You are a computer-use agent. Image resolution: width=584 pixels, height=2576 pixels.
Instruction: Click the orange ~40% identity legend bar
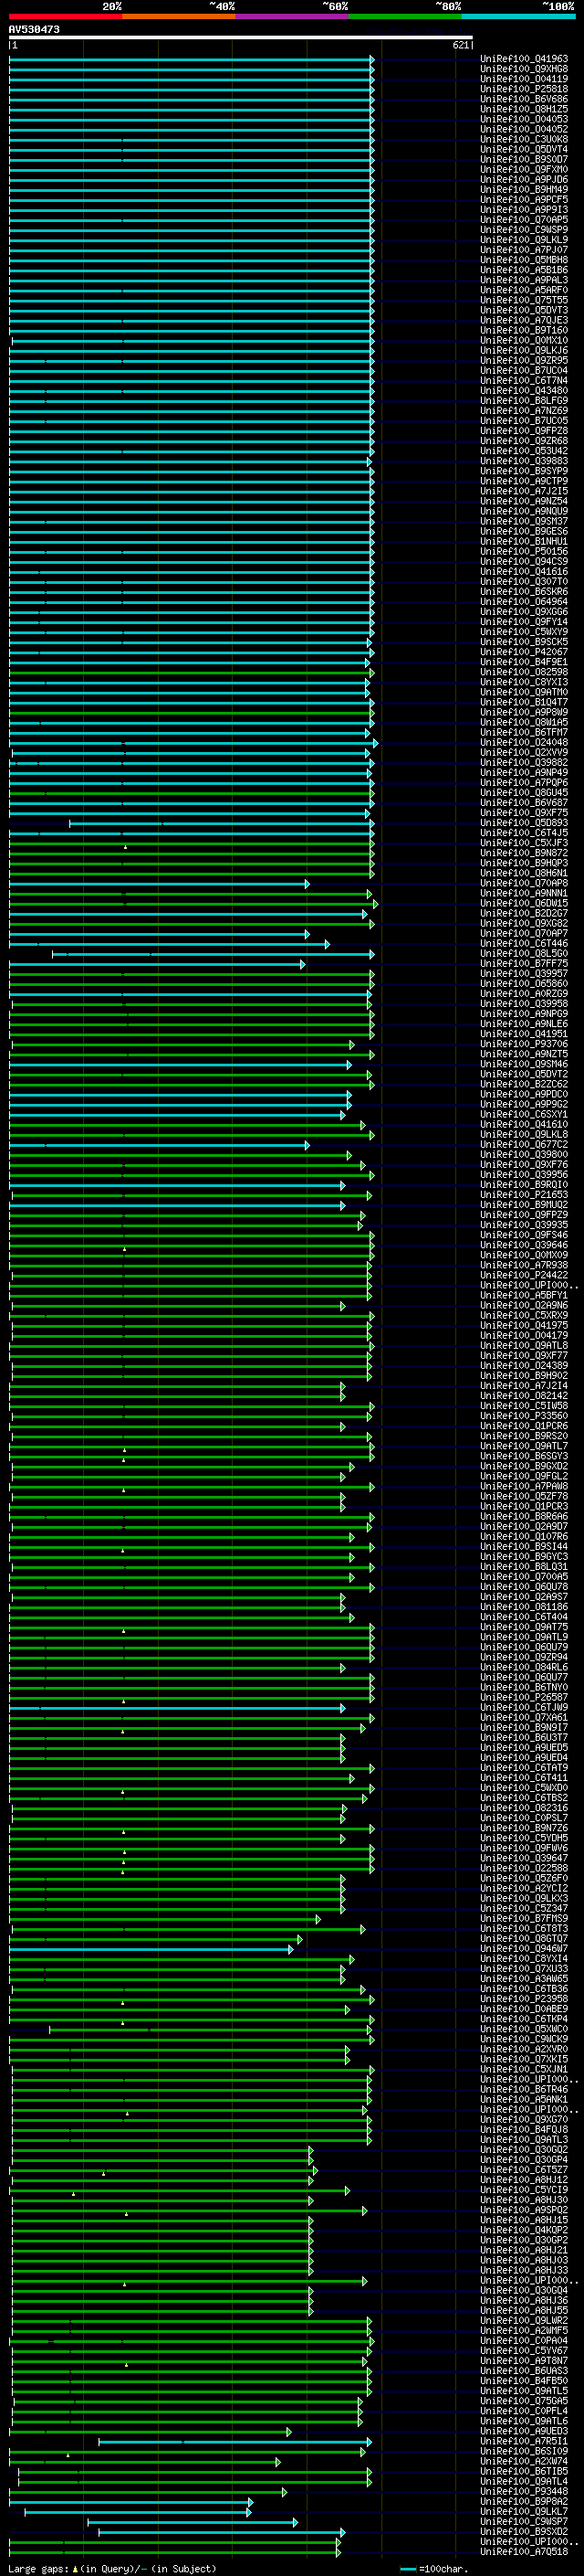179,16
